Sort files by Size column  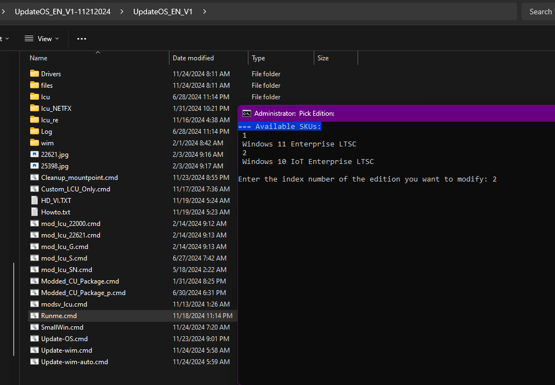pyautogui.click(x=336, y=58)
